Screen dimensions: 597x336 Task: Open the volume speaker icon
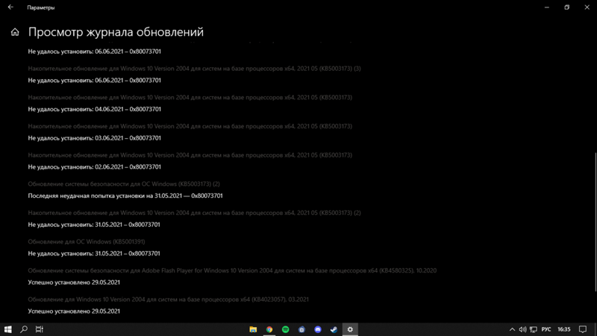click(523, 329)
